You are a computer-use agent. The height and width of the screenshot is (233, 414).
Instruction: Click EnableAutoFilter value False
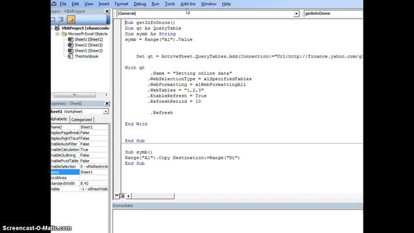94,144
